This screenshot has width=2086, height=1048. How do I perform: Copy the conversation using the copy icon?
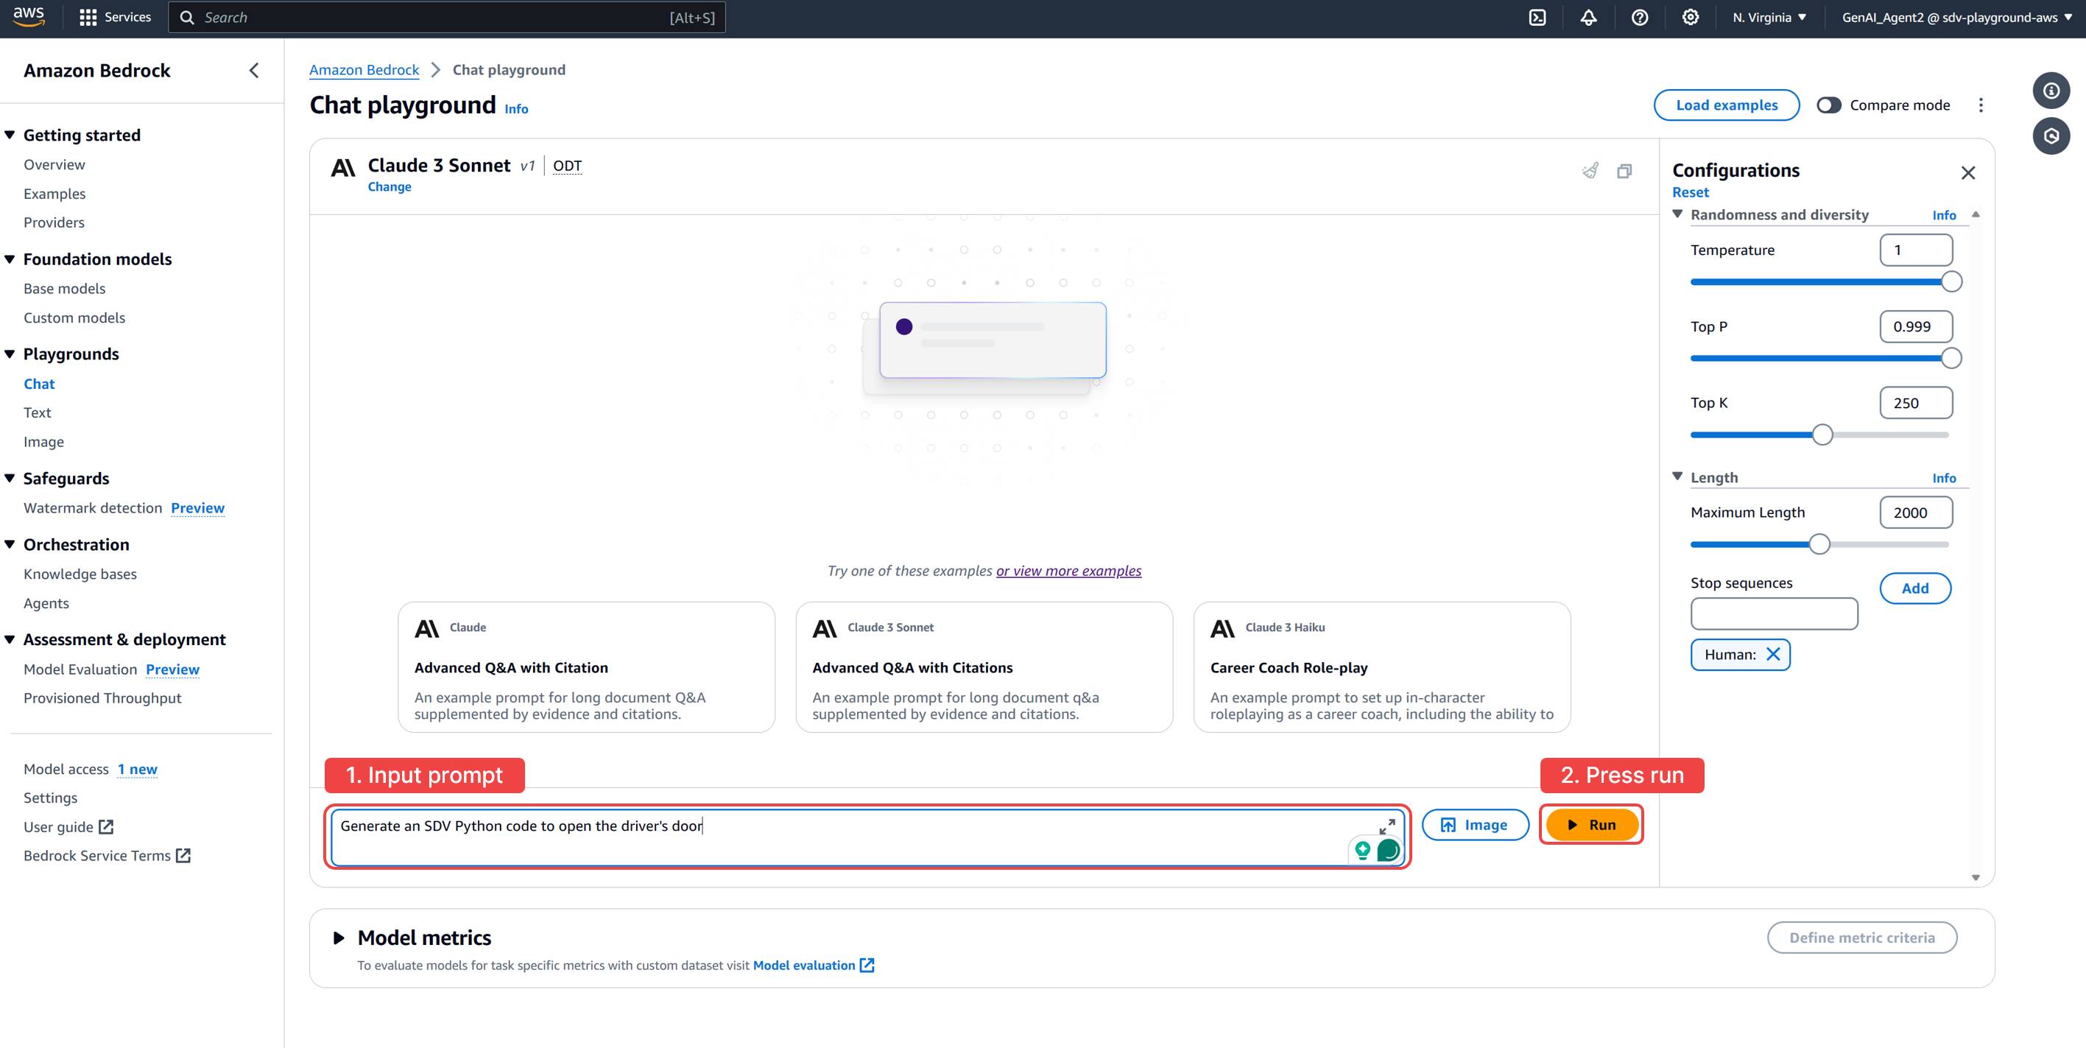1624,171
